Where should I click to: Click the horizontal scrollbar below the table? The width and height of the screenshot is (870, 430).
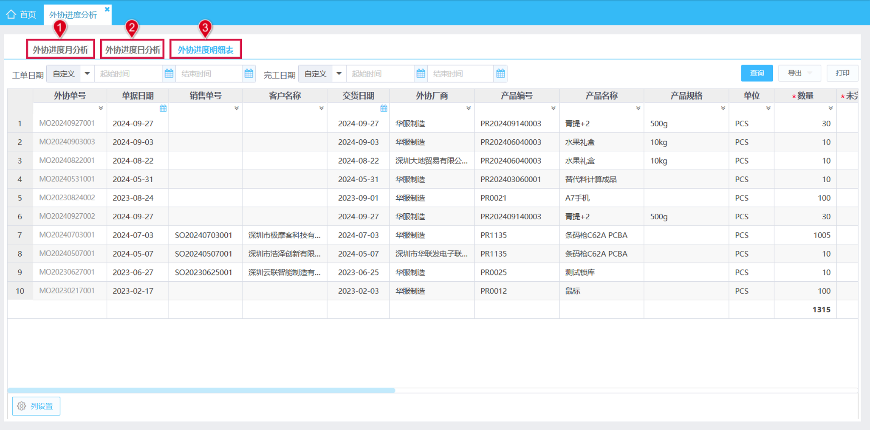[x=201, y=390]
